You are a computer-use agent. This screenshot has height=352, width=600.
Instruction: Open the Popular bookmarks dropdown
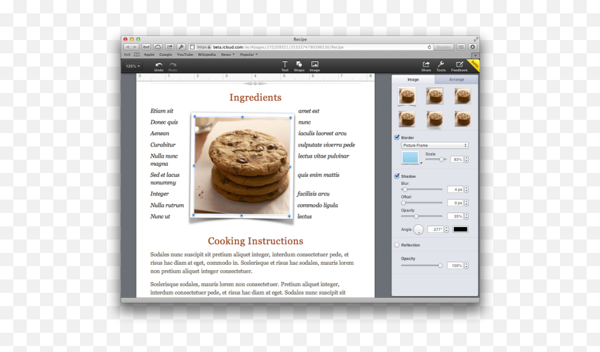pyautogui.click(x=249, y=55)
